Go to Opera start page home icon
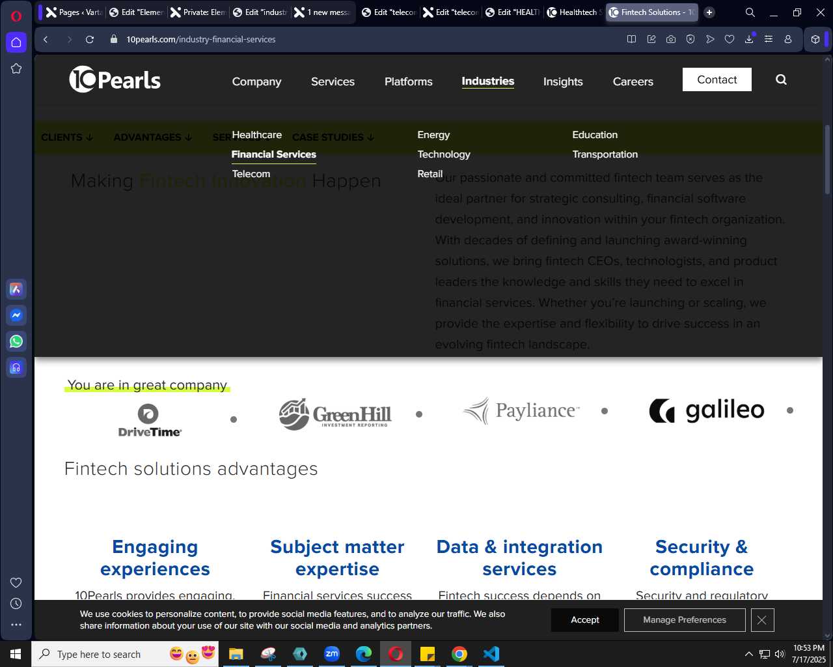The height and width of the screenshot is (667, 833). coord(16,42)
